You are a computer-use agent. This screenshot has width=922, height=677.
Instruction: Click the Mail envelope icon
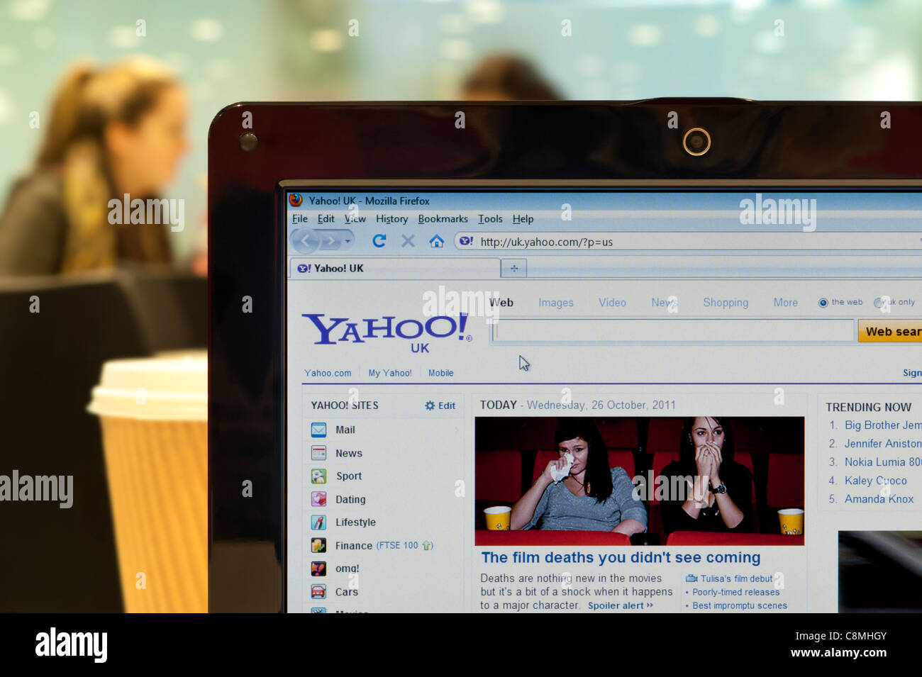(318, 430)
